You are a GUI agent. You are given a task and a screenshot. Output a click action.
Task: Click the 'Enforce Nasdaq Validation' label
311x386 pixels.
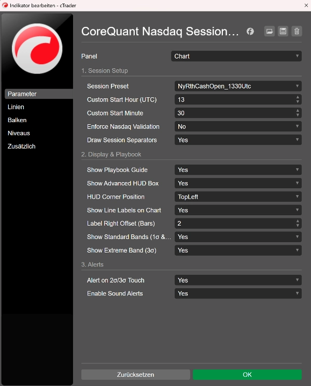tap(123, 127)
